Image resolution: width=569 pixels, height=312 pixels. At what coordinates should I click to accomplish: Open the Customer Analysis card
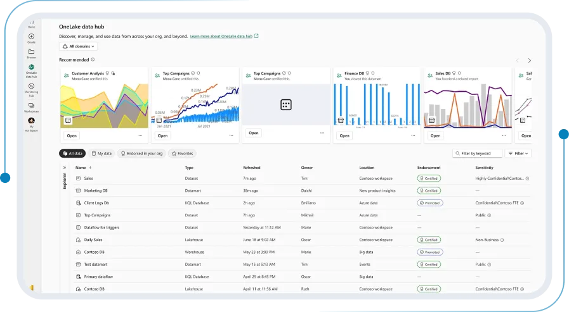[x=72, y=135]
